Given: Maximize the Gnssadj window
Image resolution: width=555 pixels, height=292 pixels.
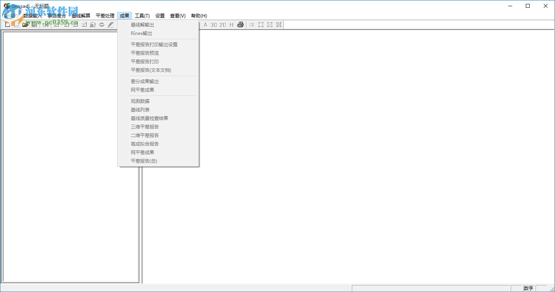Looking at the screenshot, I should click(528, 6).
